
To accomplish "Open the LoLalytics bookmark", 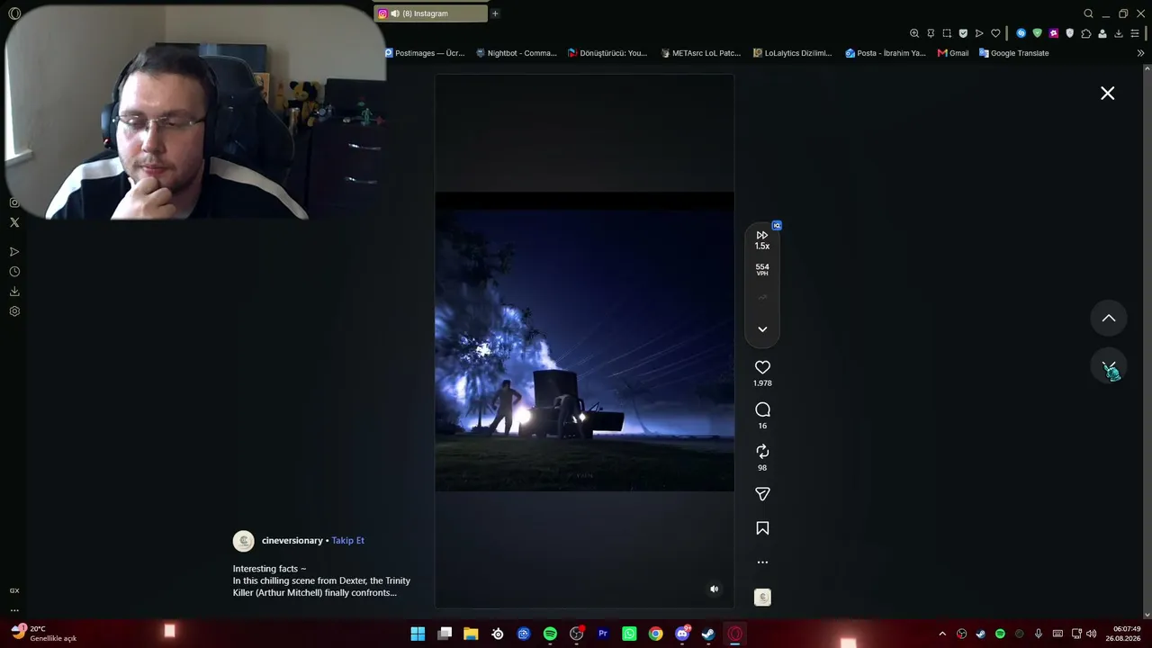I will (793, 53).
